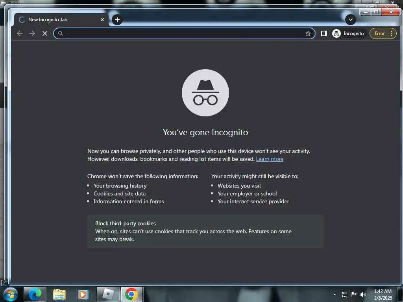Select the New Incognito Tab tab

61,20
